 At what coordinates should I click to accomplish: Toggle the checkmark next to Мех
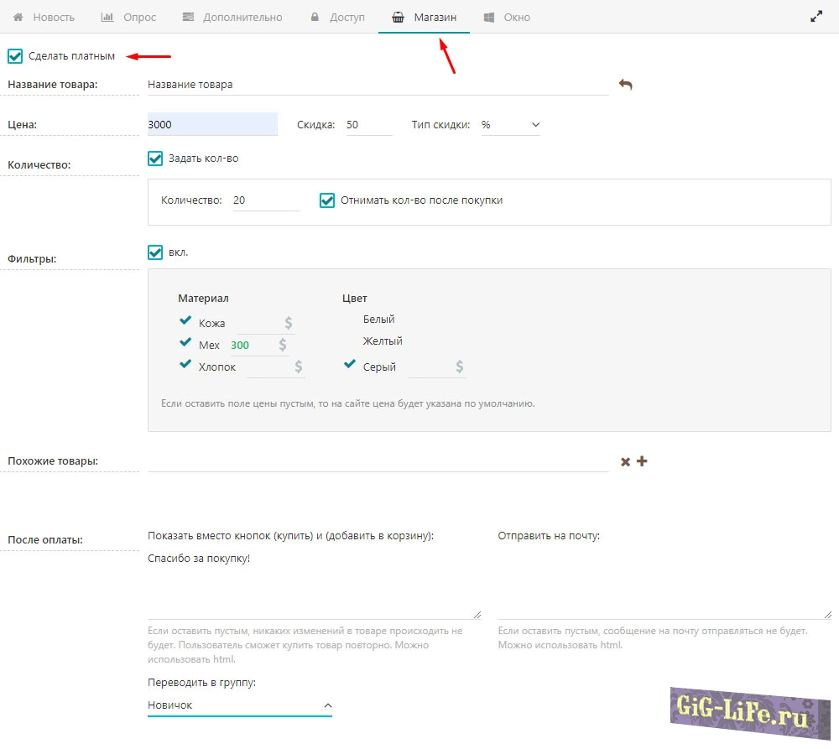pos(185,344)
